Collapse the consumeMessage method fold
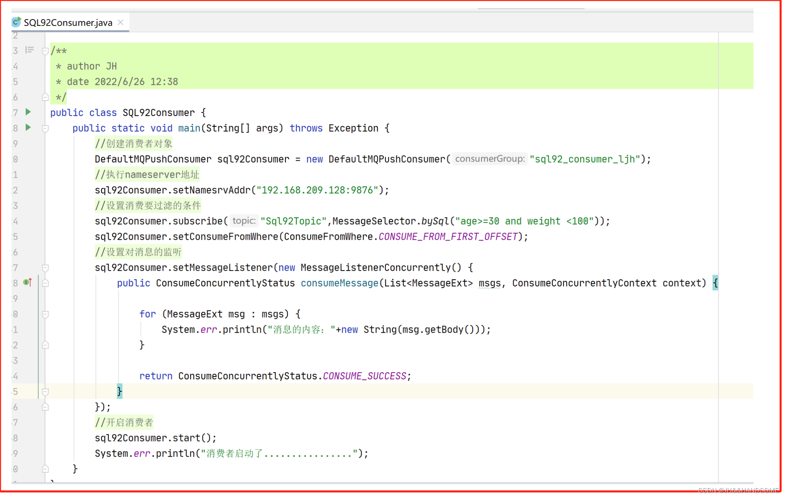 tap(45, 283)
